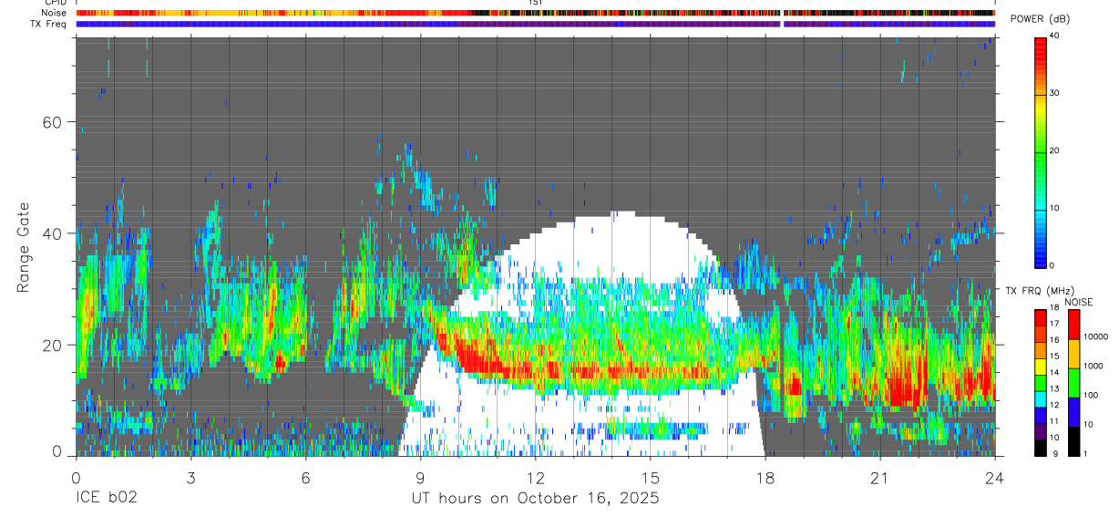1119x517 pixels.
Task: Click the '3' hour tick on the time axis
Action: pyautogui.click(x=190, y=477)
